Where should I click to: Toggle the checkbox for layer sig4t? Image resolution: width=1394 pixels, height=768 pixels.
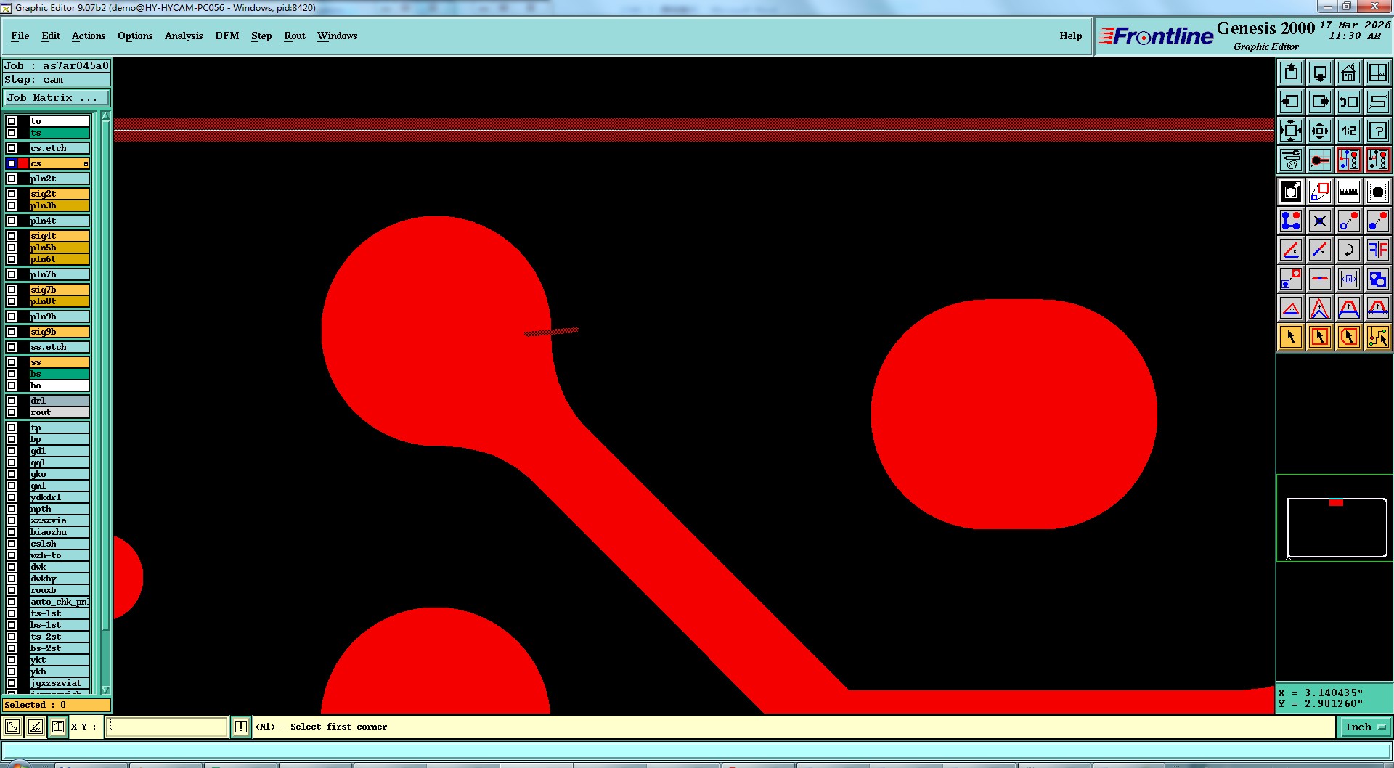point(12,236)
